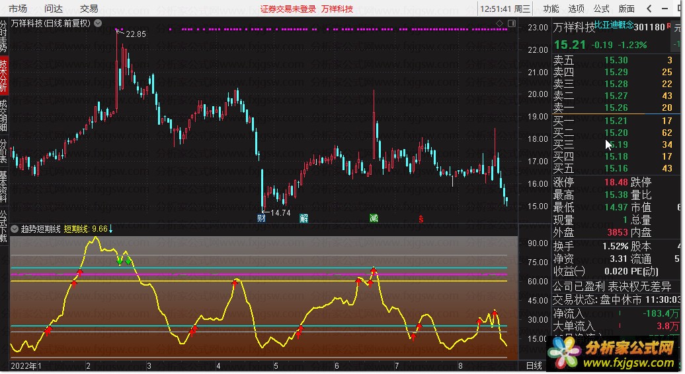Minimize the trading software window

coord(665,9)
